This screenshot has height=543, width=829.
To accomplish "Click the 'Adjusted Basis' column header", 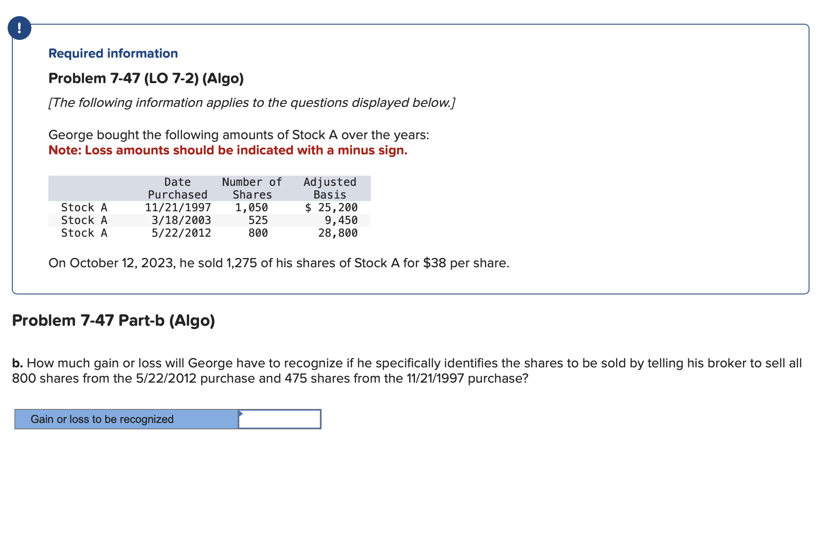I will coord(330,188).
